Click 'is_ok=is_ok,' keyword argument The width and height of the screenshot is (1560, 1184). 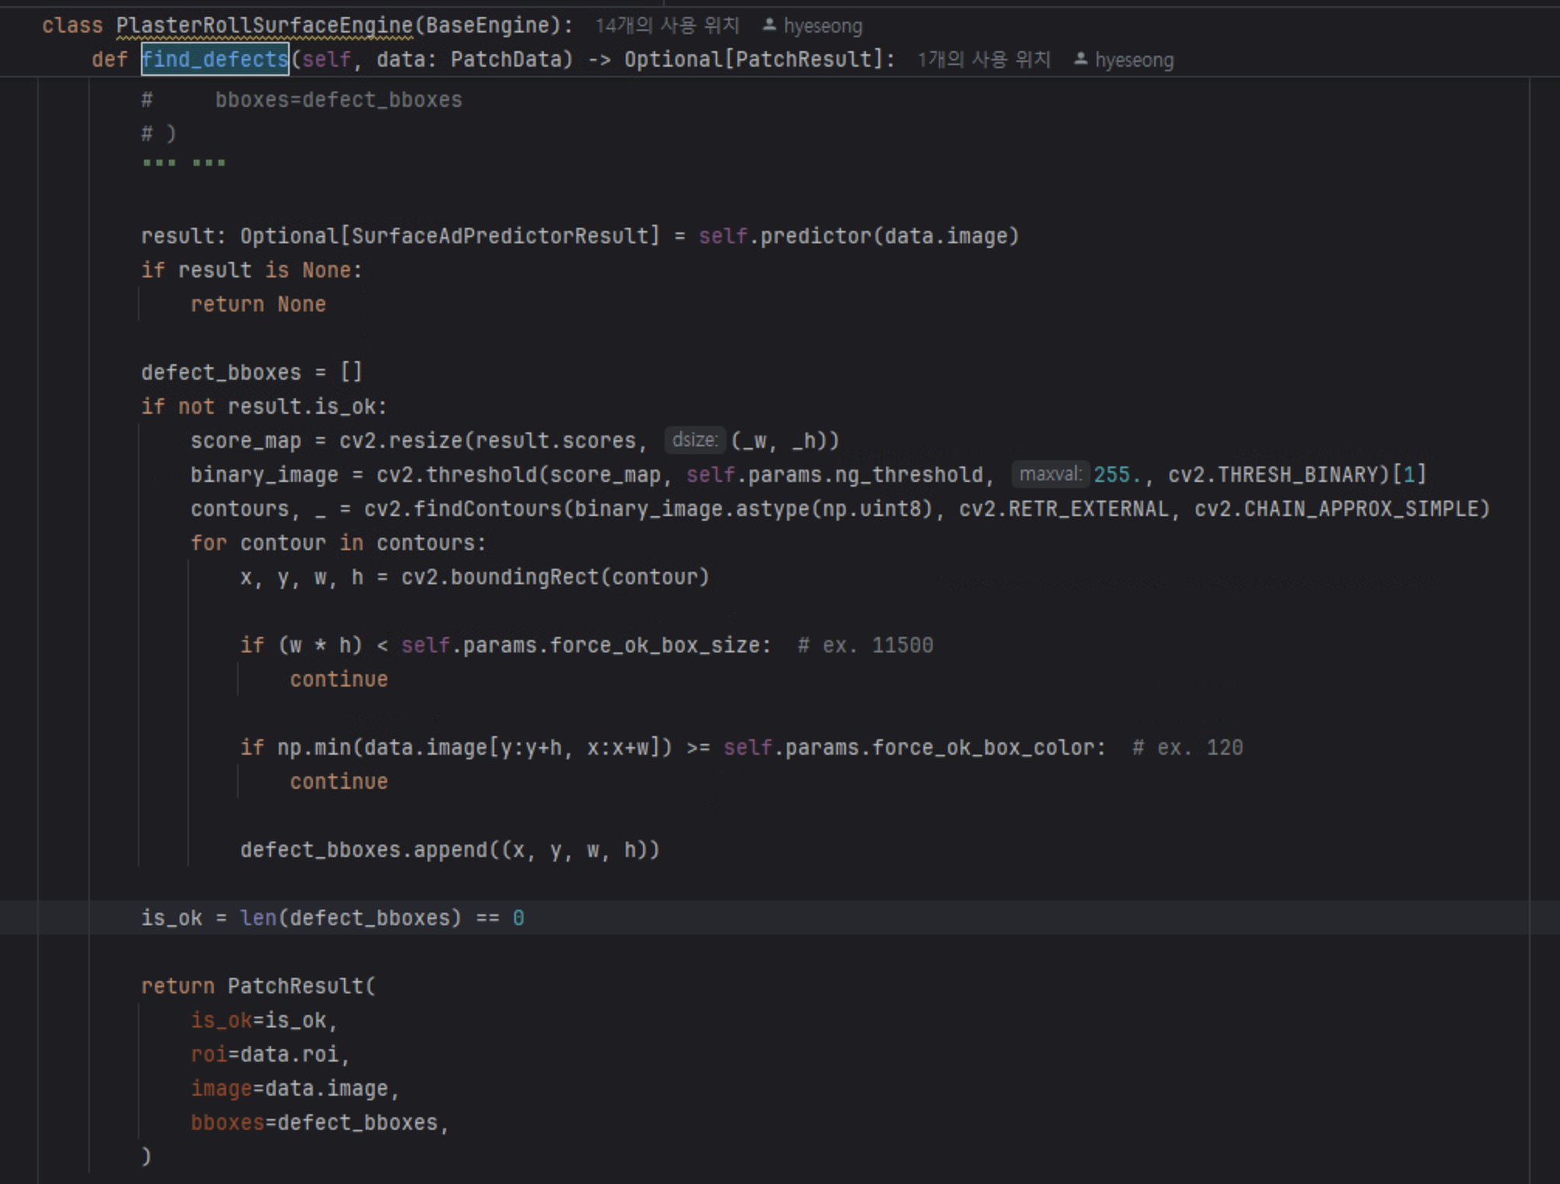(264, 1021)
